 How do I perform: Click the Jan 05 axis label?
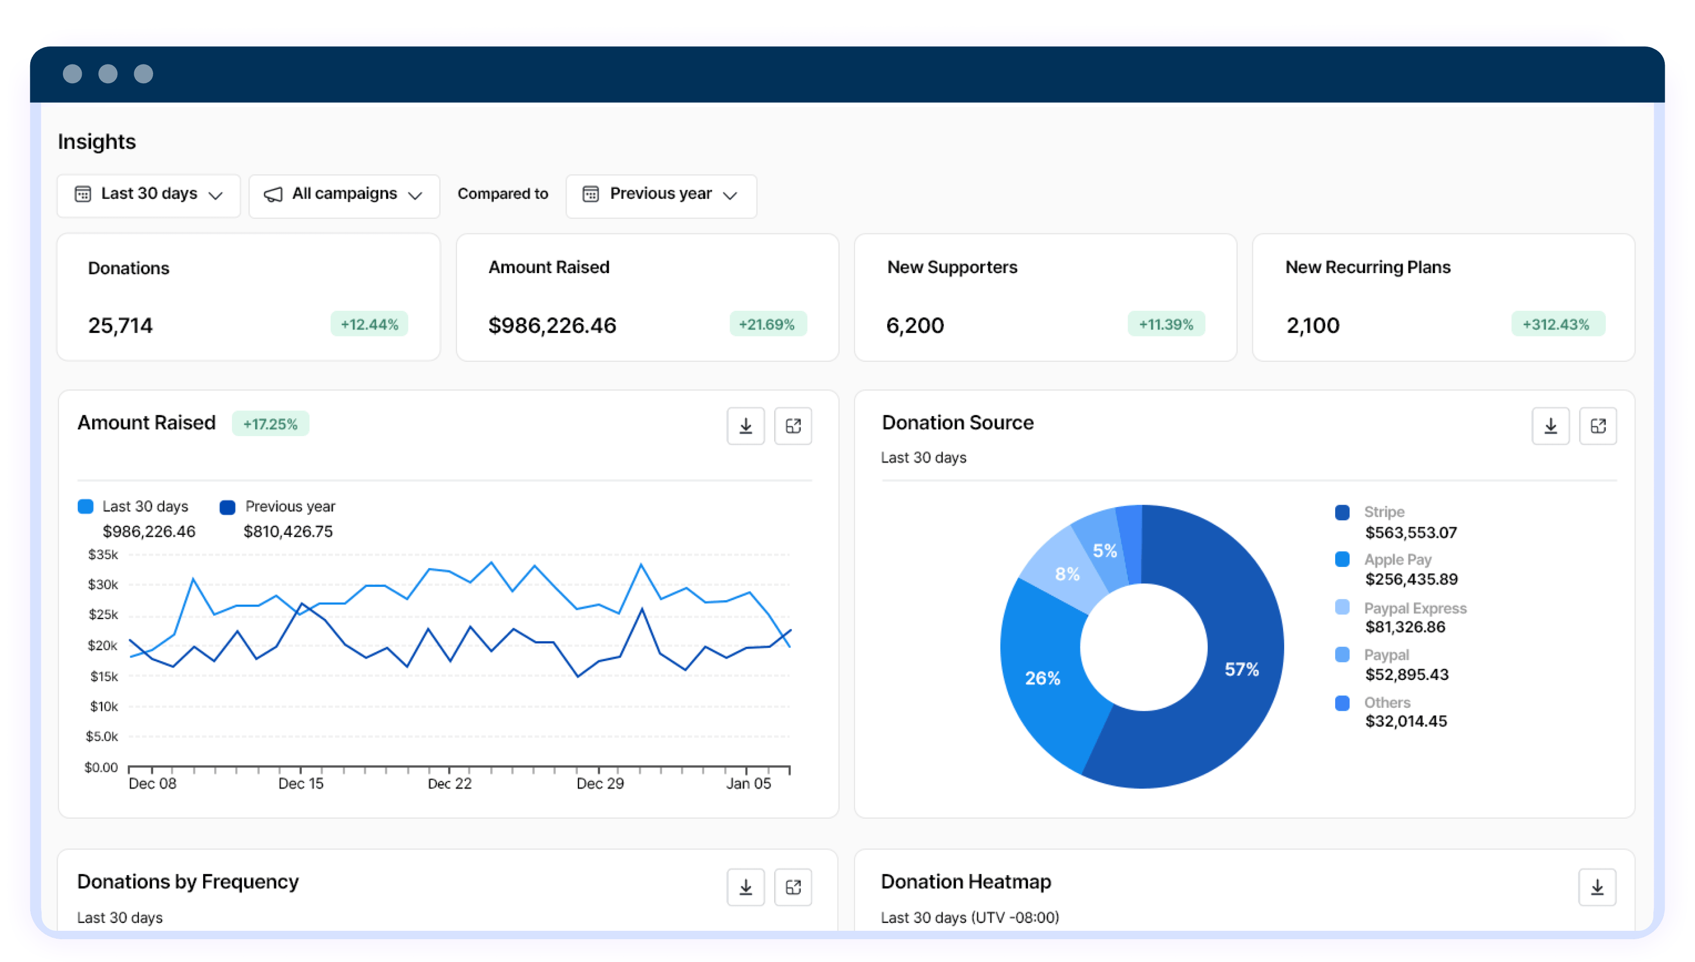tap(748, 784)
